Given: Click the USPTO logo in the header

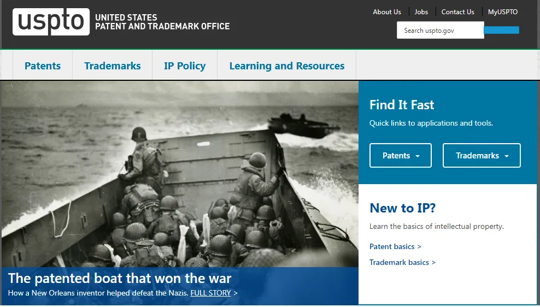Looking at the screenshot, I should [51, 22].
